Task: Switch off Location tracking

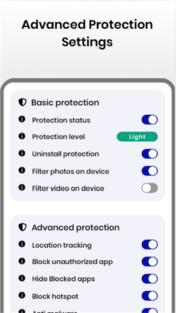Action: click(x=150, y=245)
